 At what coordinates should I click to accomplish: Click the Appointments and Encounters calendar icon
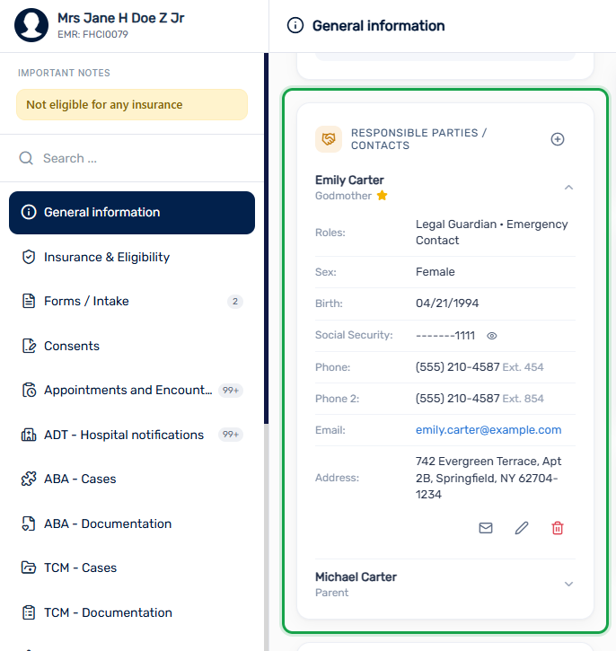coord(29,391)
